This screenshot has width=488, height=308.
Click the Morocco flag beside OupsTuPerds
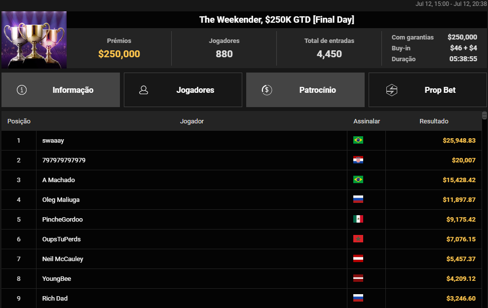click(x=358, y=239)
